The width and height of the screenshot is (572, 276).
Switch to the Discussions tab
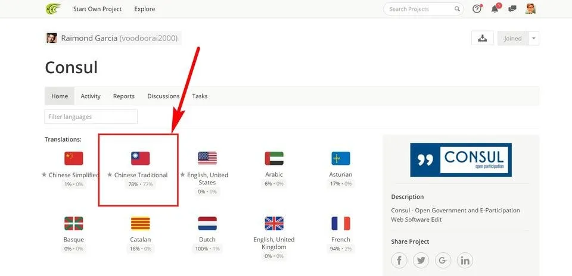coord(163,96)
